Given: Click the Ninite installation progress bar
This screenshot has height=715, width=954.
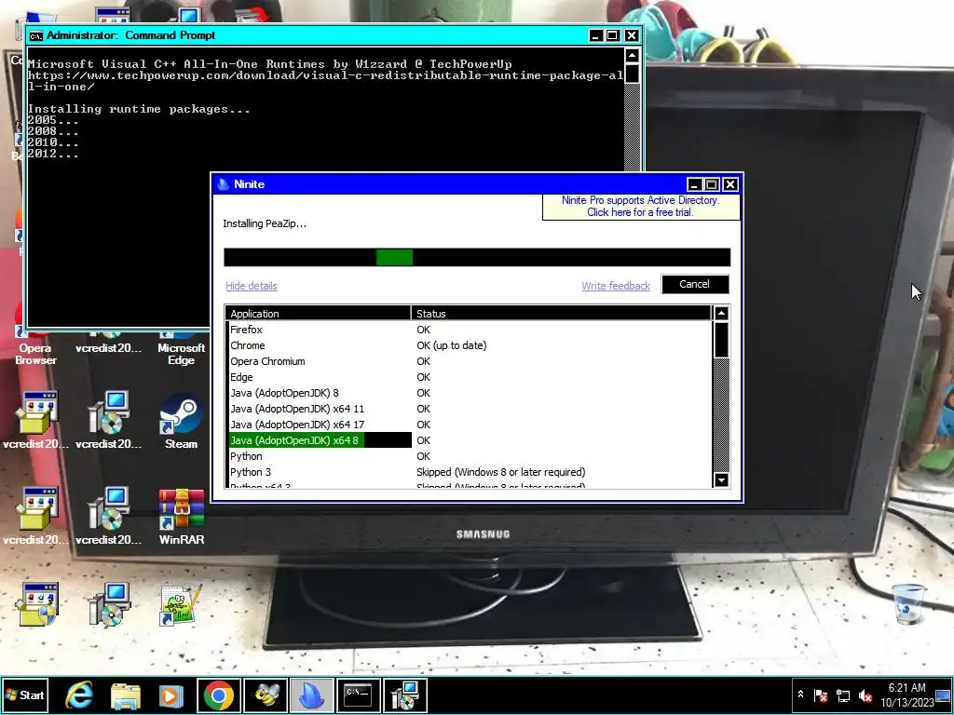Looking at the screenshot, I should (x=477, y=257).
